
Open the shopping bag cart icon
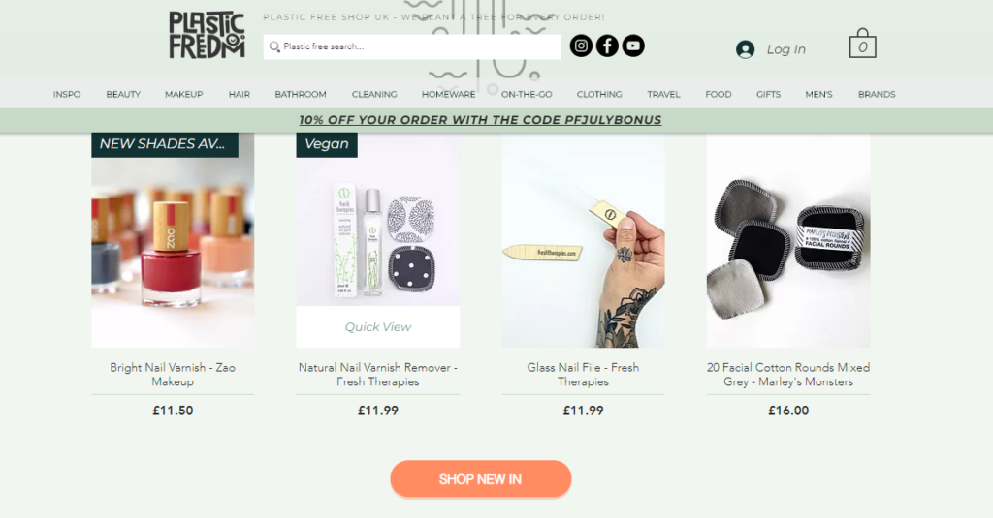pyautogui.click(x=862, y=43)
